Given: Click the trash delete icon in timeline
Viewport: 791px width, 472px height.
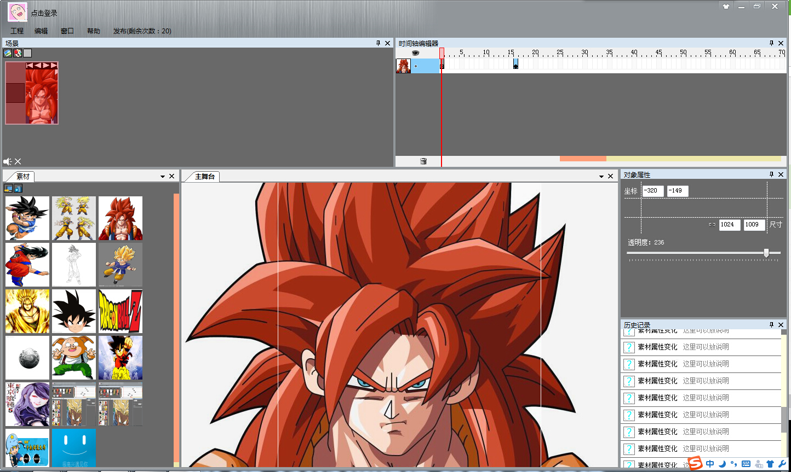Looking at the screenshot, I should (x=423, y=161).
